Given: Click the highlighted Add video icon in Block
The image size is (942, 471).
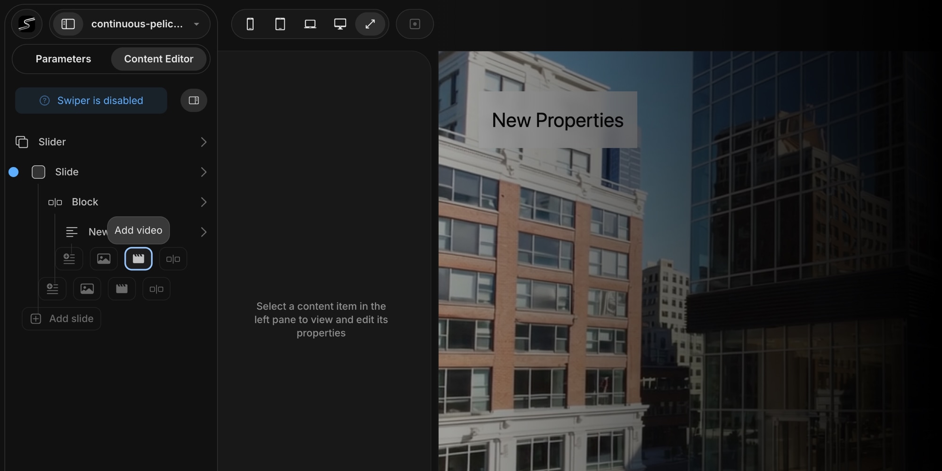Looking at the screenshot, I should click(x=138, y=259).
